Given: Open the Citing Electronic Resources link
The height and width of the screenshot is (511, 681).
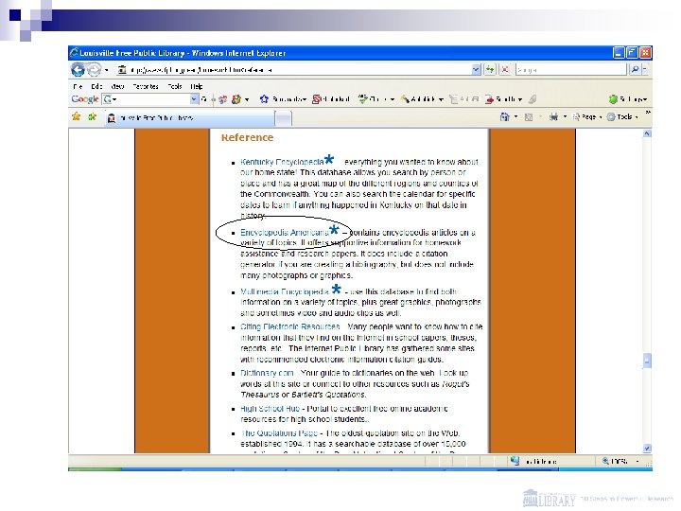Looking at the screenshot, I should pos(290,326).
